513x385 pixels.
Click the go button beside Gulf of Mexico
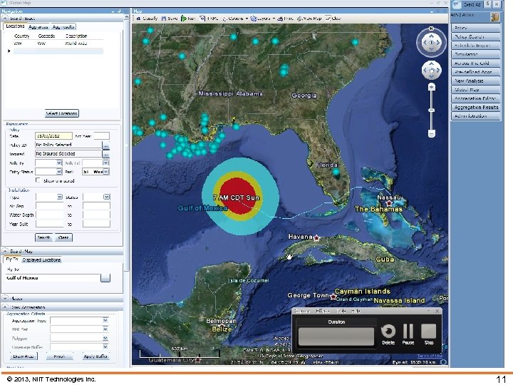click(x=105, y=278)
